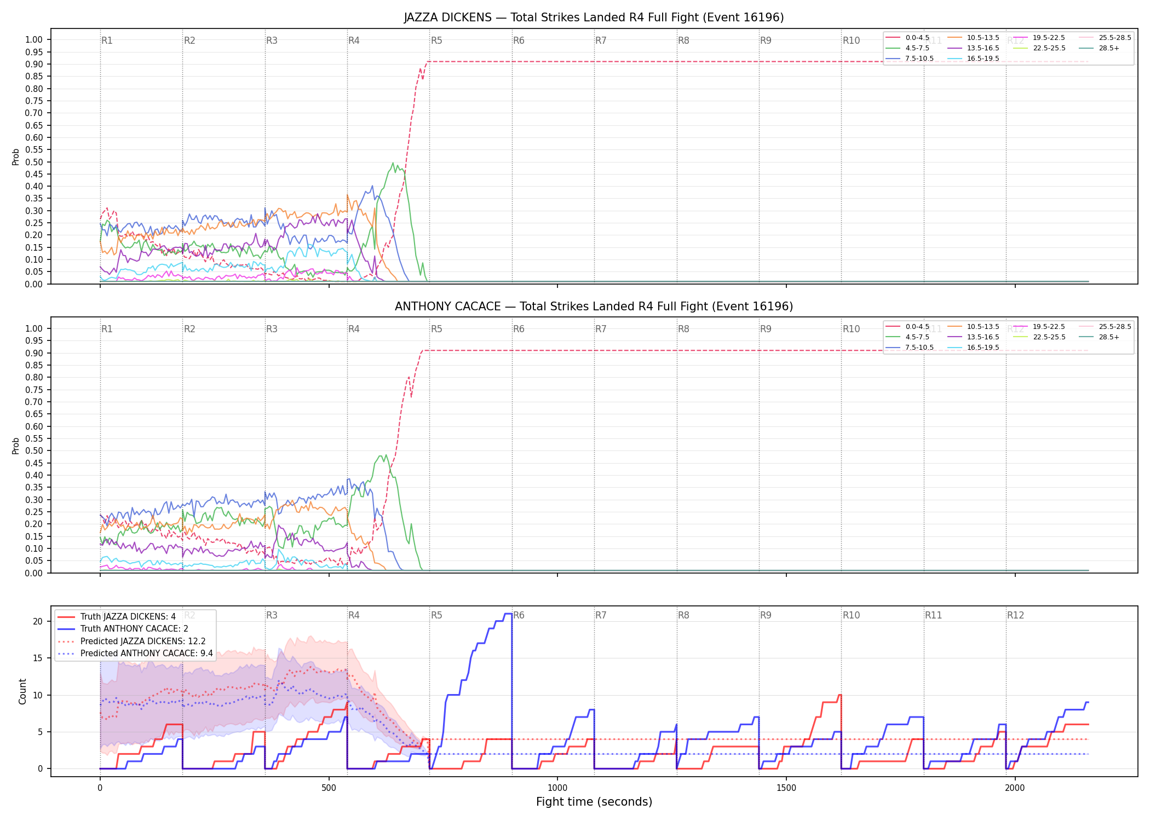Click the ANTHONY CACACE chart title
Viewport: 1150px width, 821px height.
pos(594,307)
